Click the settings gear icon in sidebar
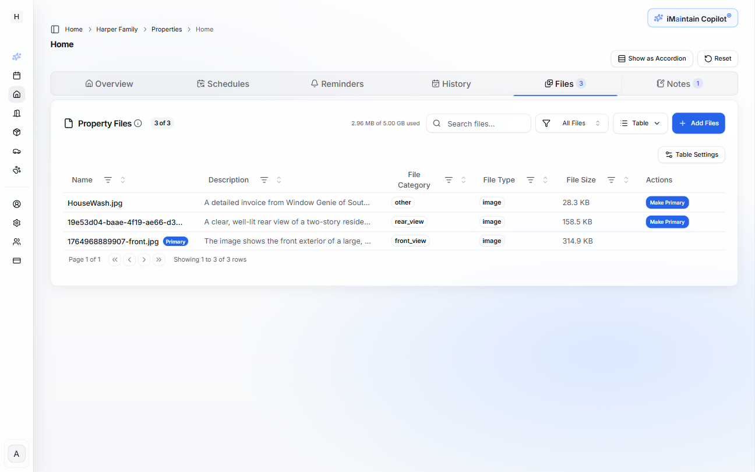 coord(17,223)
